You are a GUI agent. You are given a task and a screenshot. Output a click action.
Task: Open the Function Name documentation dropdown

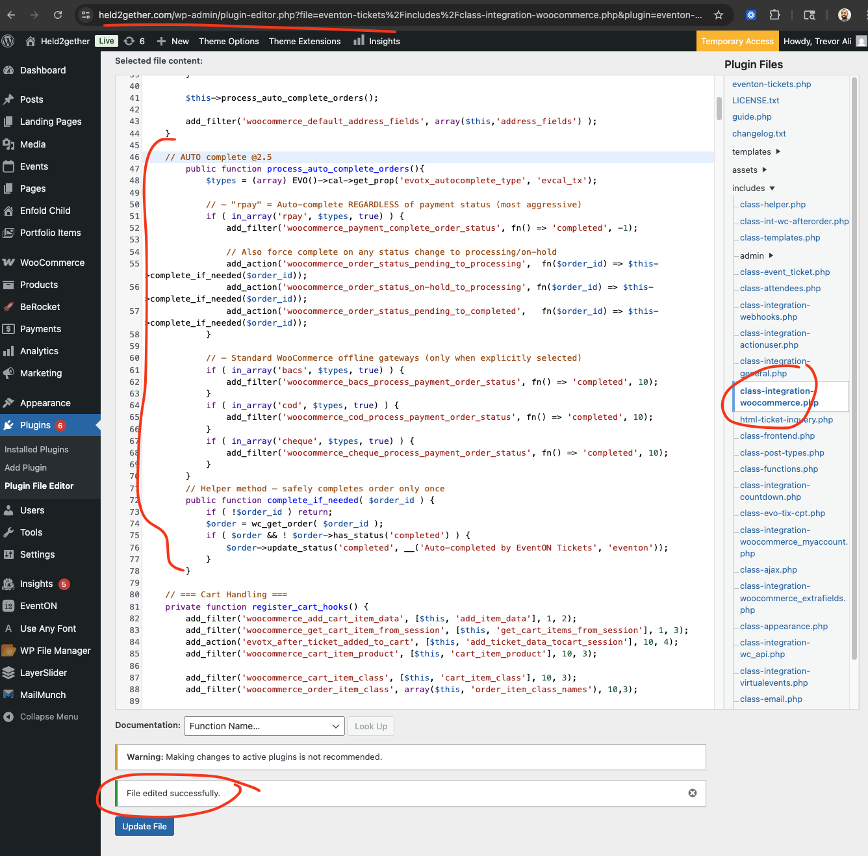(264, 726)
